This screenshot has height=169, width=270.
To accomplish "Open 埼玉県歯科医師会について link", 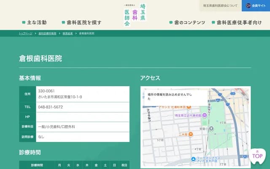I will click(220, 5).
